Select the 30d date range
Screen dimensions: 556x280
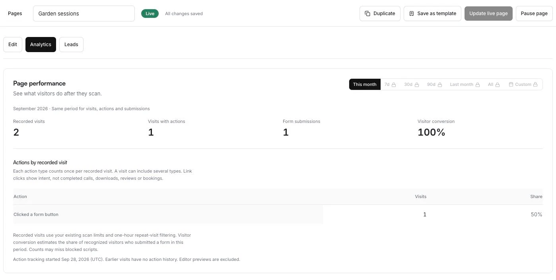pyautogui.click(x=412, y=84)
